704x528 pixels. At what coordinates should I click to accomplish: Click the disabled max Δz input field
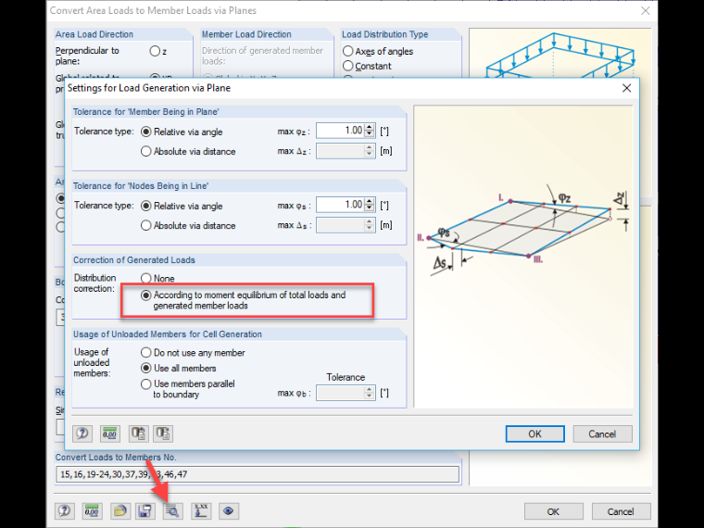340,151
